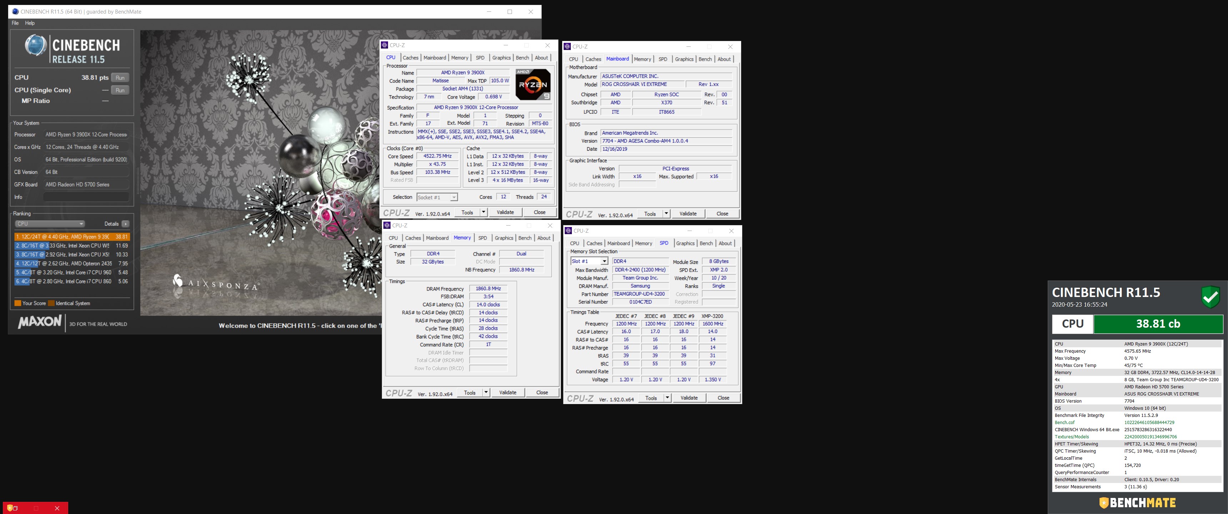
Task: Open About tab in CPU-Z Mainboard window
Action: pyautogui.click(x=724, y=59)
